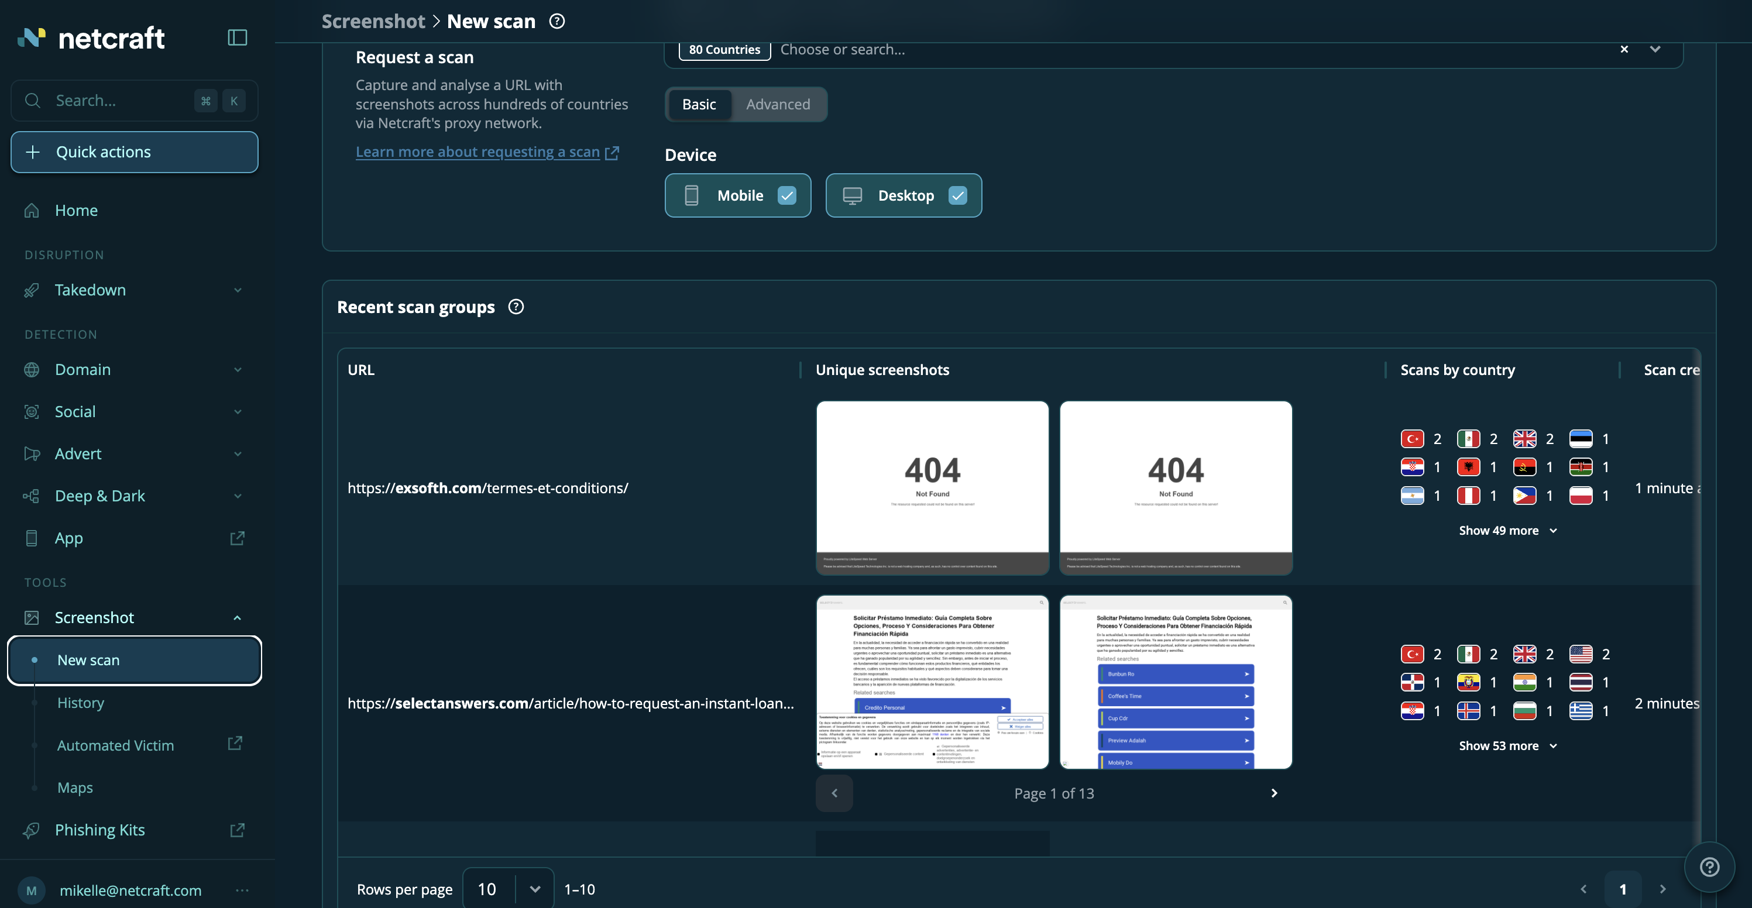Click the sidebar Search field
1752x908 pixels.
coord(135,101)
